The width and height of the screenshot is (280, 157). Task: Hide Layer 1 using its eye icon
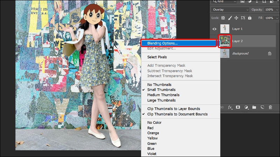coord(215,29)
